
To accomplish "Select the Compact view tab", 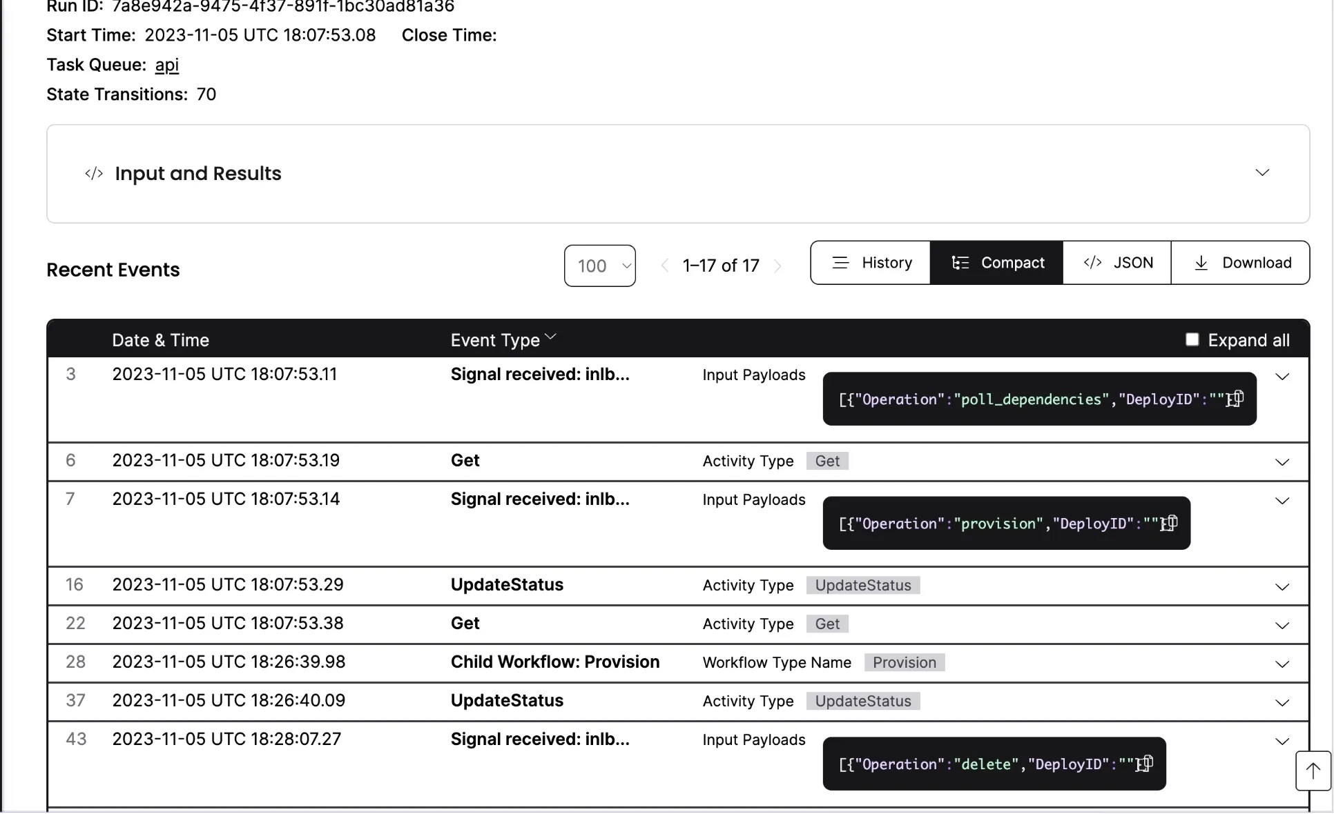I will point(997,263).
